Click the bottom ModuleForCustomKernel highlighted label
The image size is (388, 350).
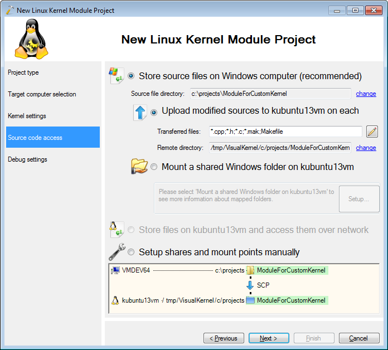tap(291, 300)
